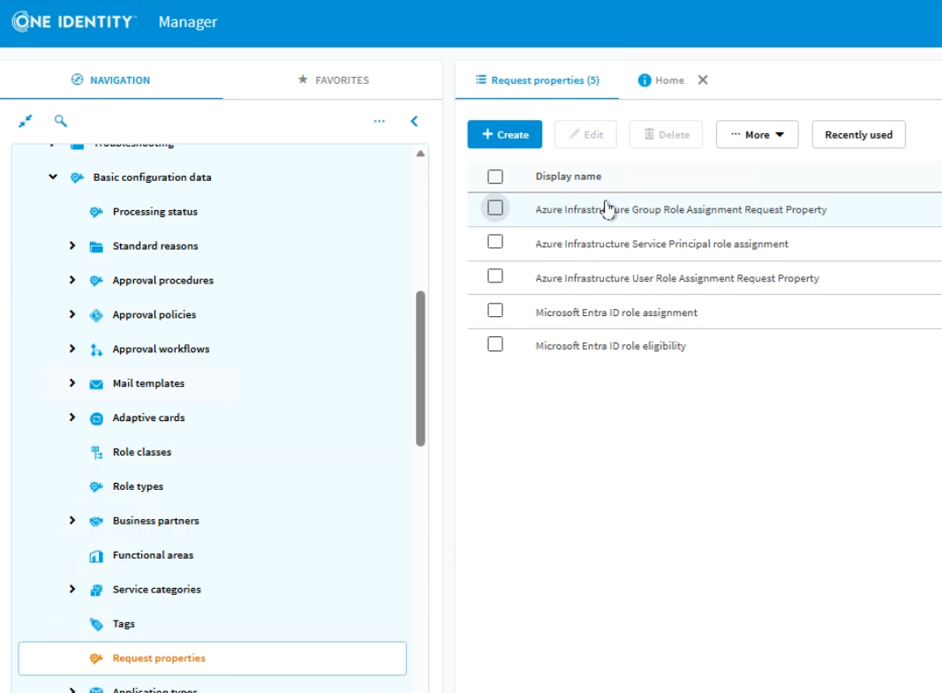Click the Mail templates envelope icon
This screenshot has height=693, width=942.
point(96,384)
